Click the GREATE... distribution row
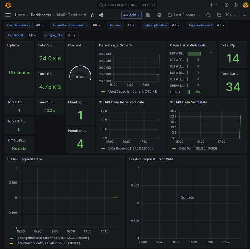 tap(191, 86)
